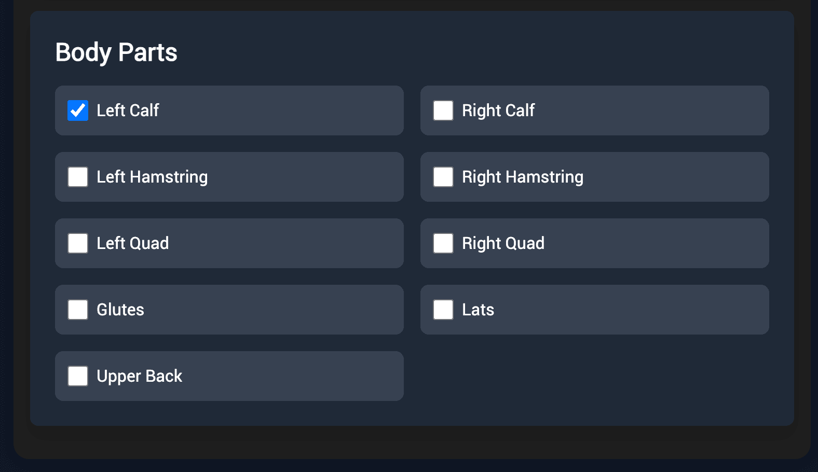Screen dimensions: 818x472
Task: Click the Left Hamstring label
Action: [x=152, y=177]
